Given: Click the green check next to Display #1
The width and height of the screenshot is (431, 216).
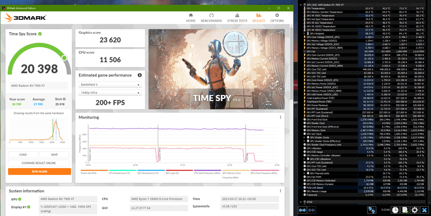Looking at the screenshot, I should tap(29, 207).
